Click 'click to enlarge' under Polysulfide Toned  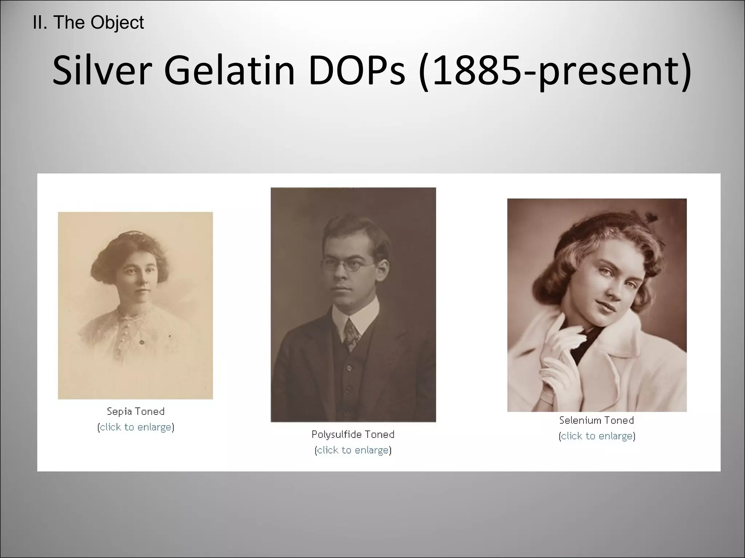(353, 450)
